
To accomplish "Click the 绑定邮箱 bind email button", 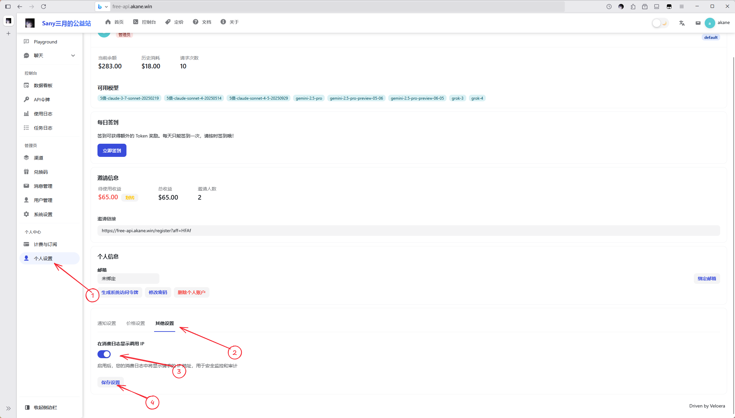I will coord(707,279).
